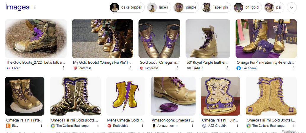The height and width of the screenshot is (133, 306).
Task: Select the lapel pin filter chip
Action: [x=216, y=7]
